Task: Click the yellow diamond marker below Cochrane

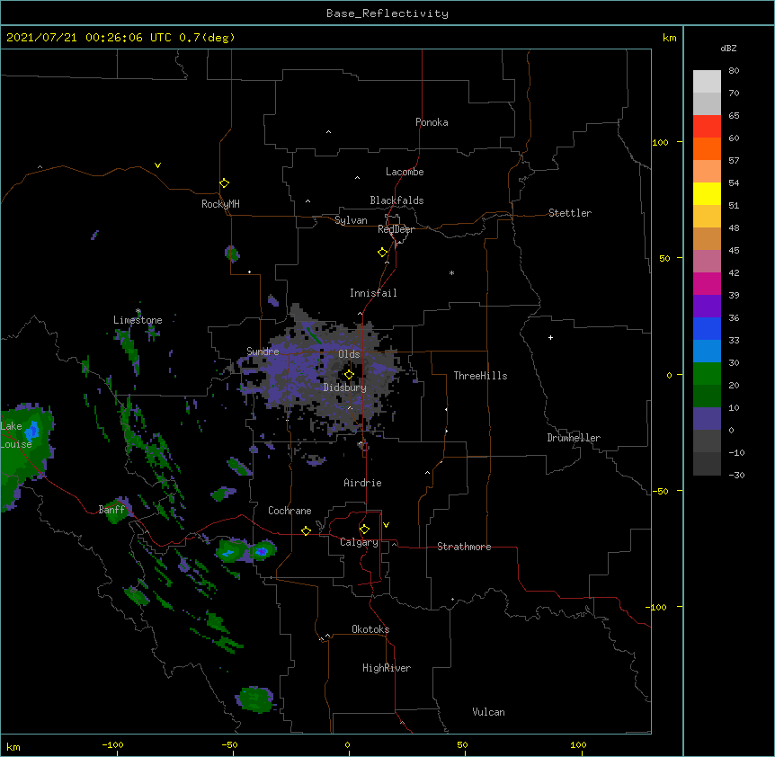Action: pos(306,530)
